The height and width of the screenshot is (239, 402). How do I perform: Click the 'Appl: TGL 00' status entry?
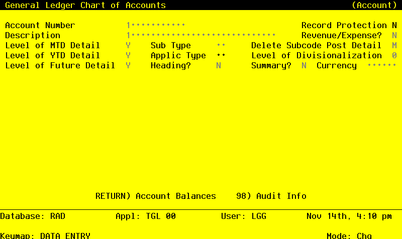[146, 216]
